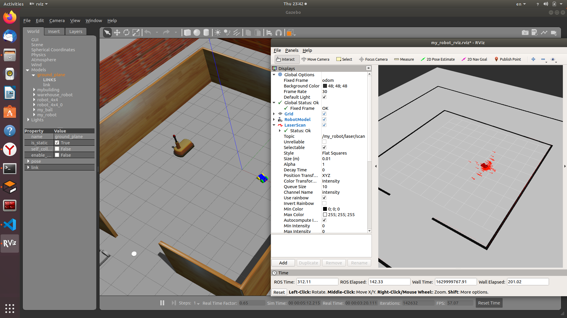This screenshot has height=318, width=567.
Task: Enable the snap magnet tool
Action: click(278, 33)
